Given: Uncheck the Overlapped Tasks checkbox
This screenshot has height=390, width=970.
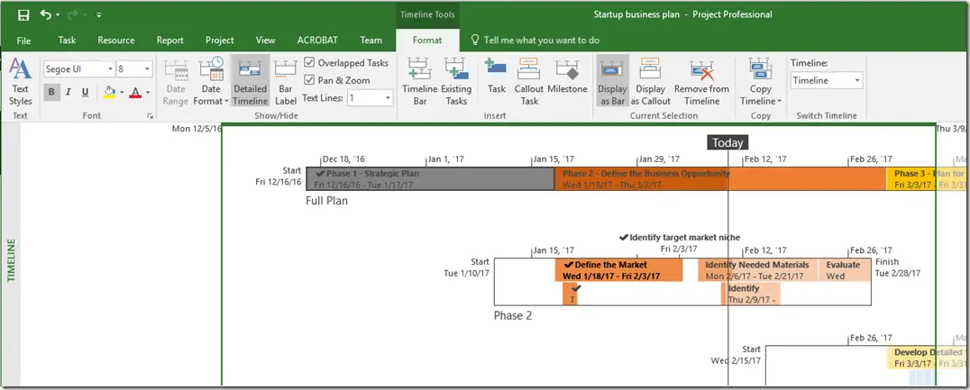Looking at the screenshot, I should (x=310, y=63).
